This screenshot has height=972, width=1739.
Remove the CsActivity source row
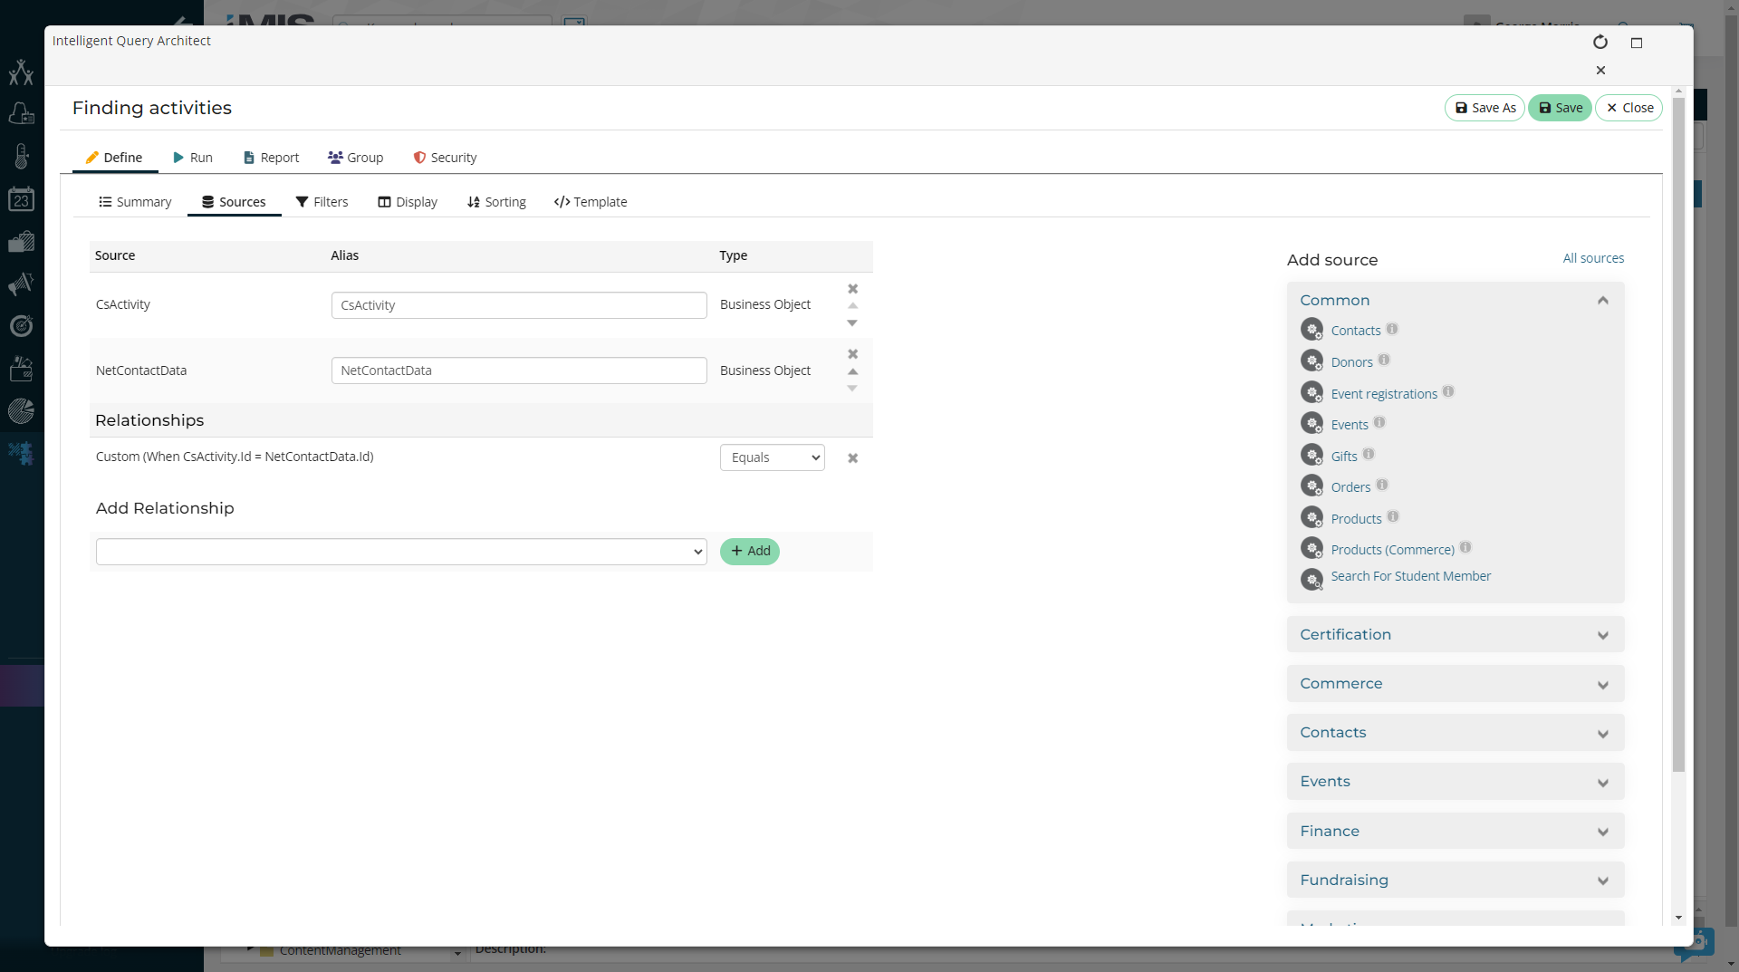point(852,289)
